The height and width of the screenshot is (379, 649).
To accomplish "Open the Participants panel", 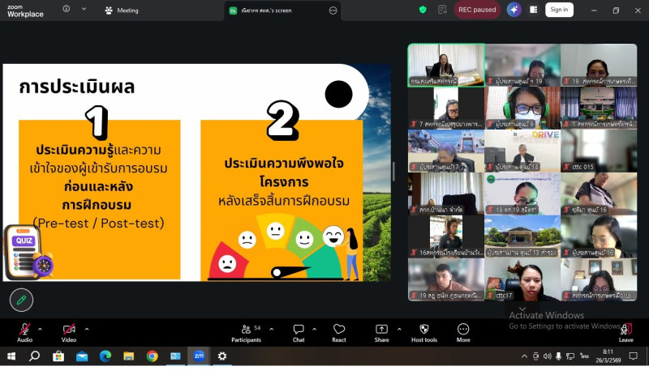I will [x=246, y=332].
